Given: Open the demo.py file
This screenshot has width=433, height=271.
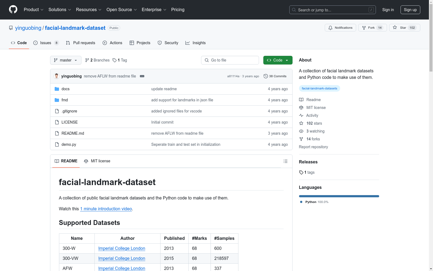Looking at the screenshot, I should [69, 144].
